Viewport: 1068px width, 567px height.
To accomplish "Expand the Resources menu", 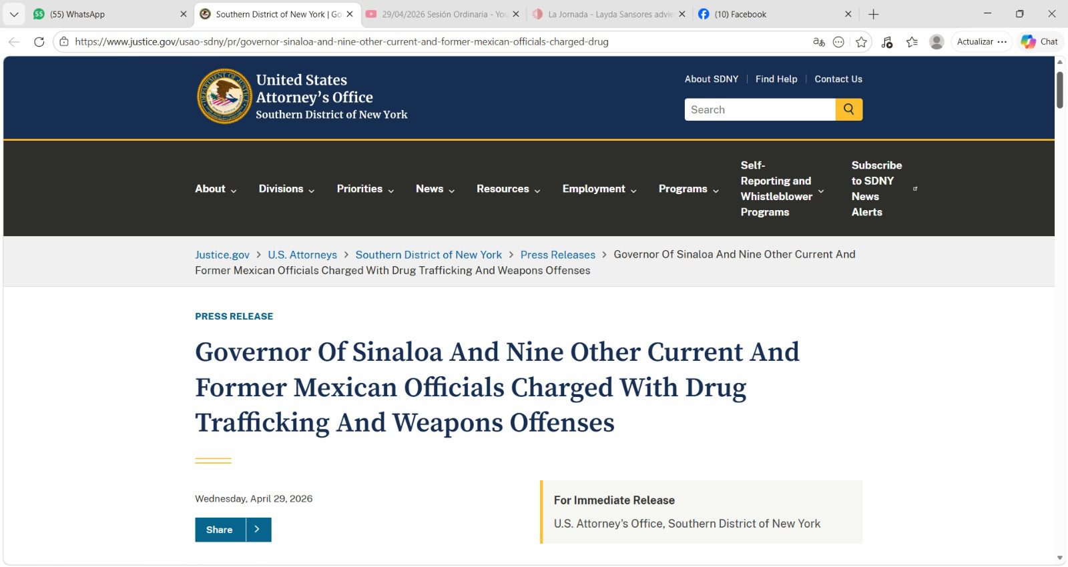I will (509, 189).
